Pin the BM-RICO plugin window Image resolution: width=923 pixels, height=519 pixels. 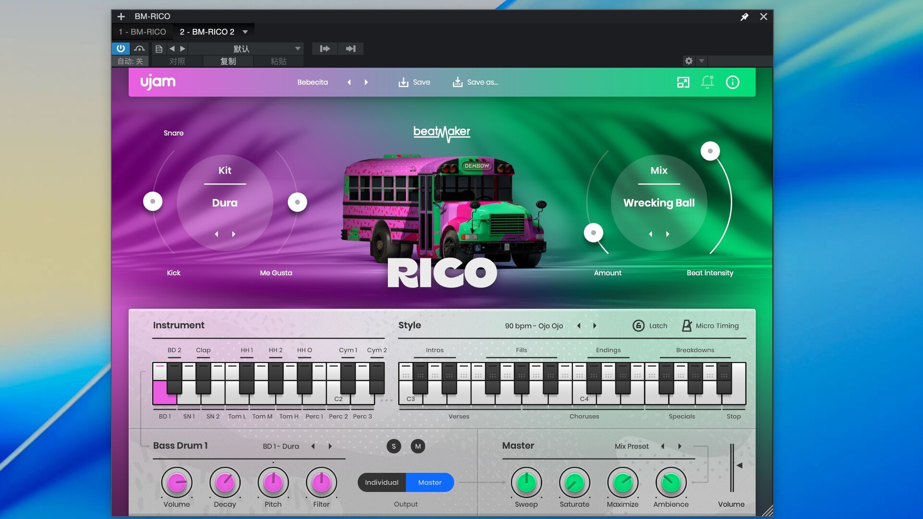click(x=745, y=17)
